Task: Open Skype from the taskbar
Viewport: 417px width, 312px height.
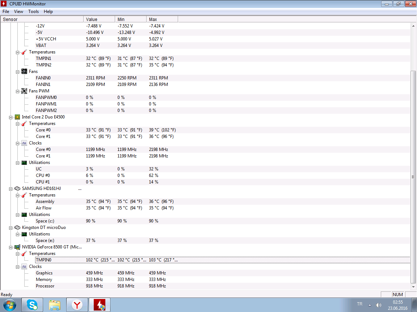Action: 32,304
